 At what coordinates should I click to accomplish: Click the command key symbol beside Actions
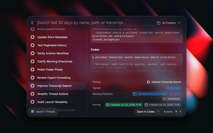[x=176, y=112]
